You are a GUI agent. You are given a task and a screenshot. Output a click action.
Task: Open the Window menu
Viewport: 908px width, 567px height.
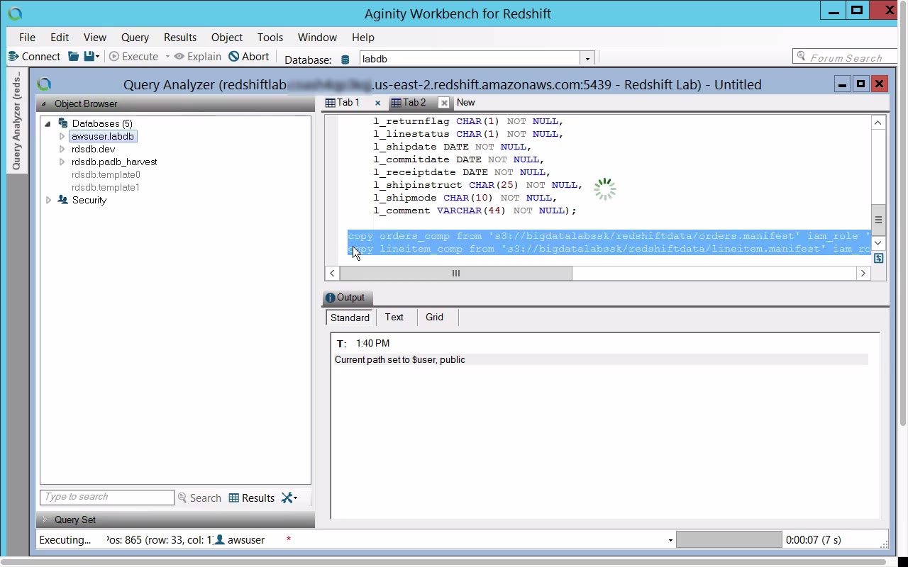pyautogui.click(x=317, y=38)
